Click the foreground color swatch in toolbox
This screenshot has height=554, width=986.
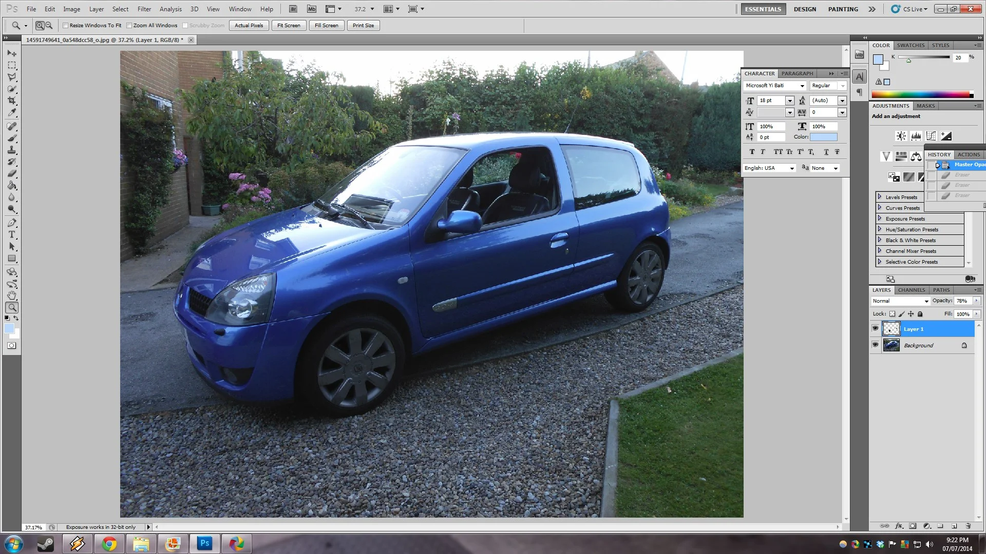(9, 329)
